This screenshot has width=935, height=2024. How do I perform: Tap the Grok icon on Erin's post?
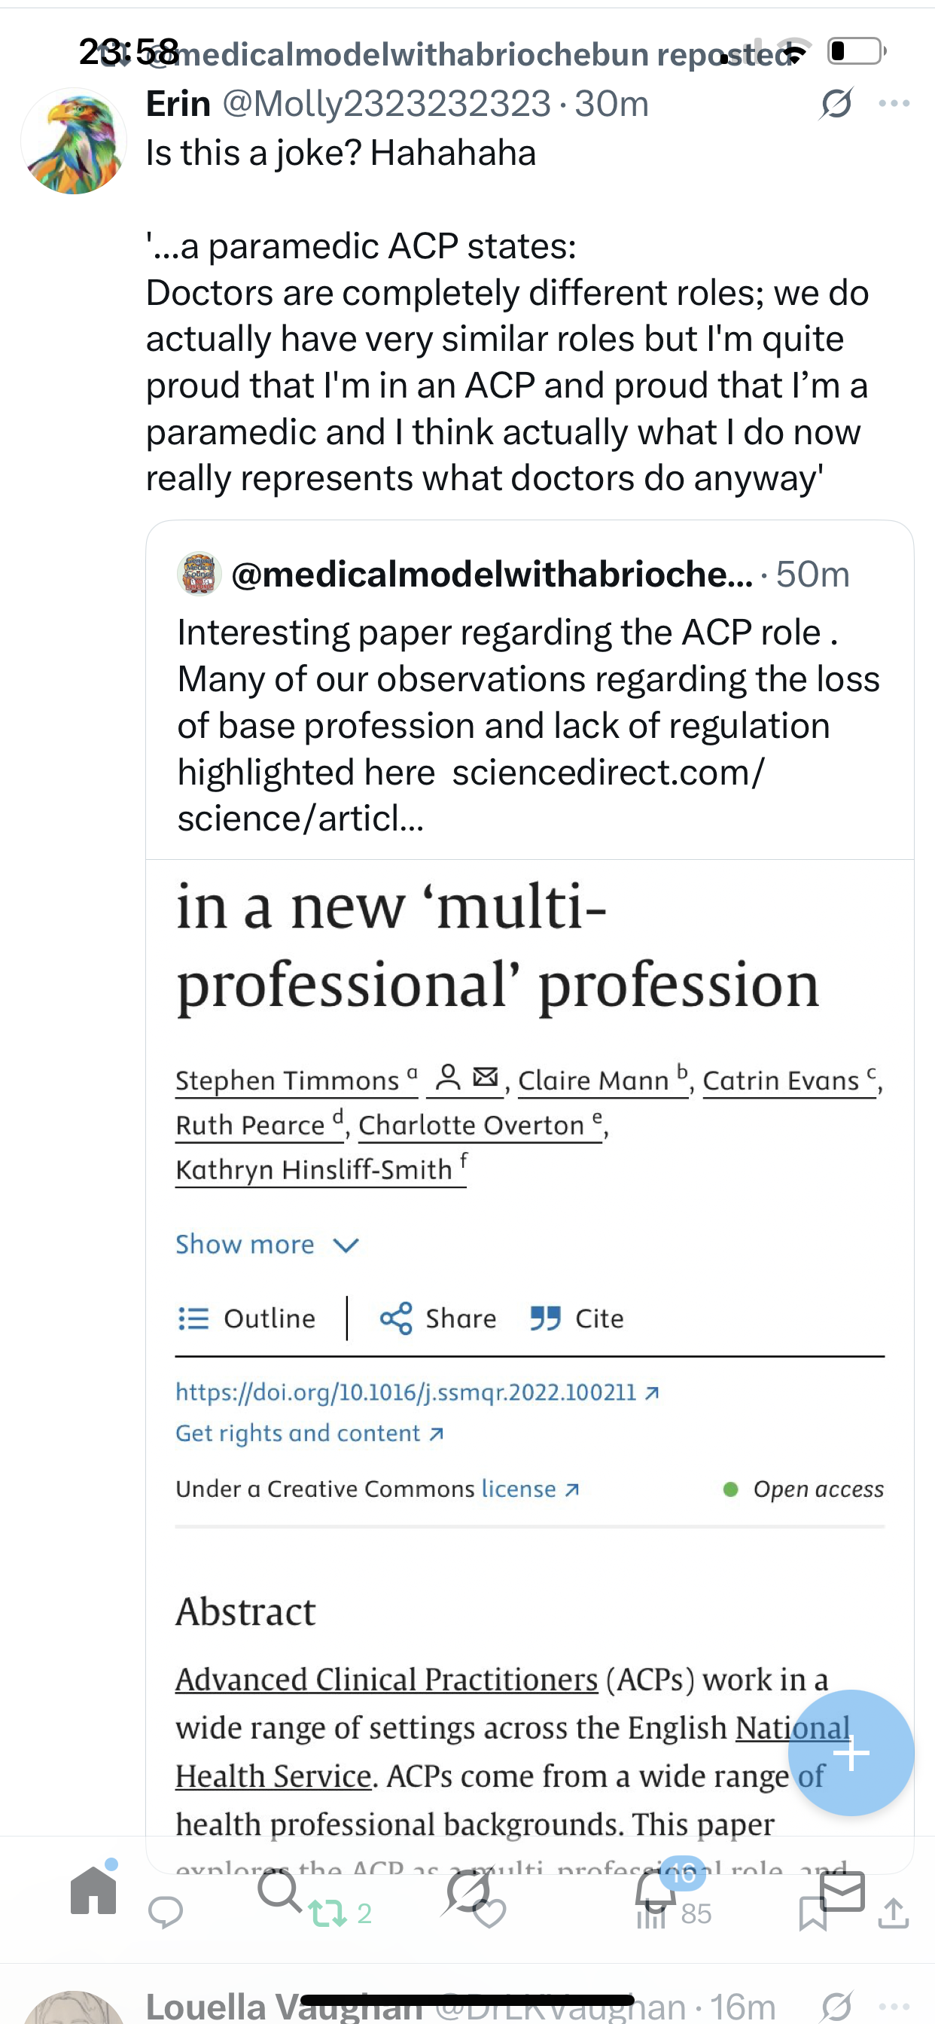(x=836, y=104)
